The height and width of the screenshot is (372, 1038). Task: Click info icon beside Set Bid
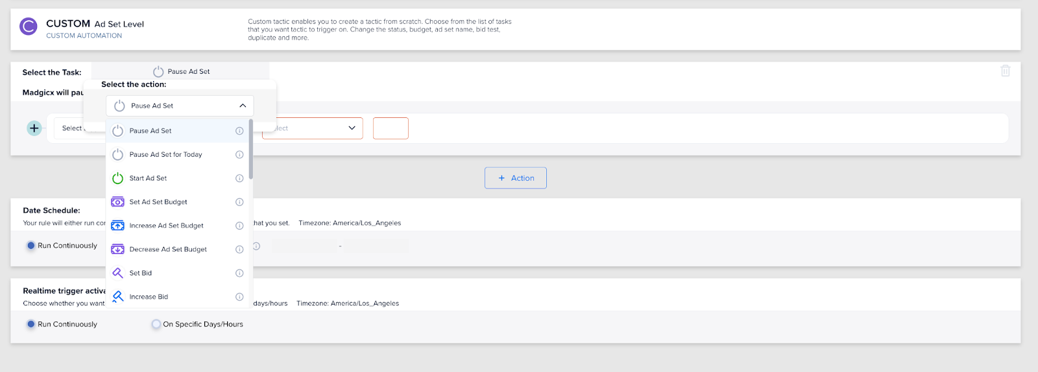click(x=239, y=273)
